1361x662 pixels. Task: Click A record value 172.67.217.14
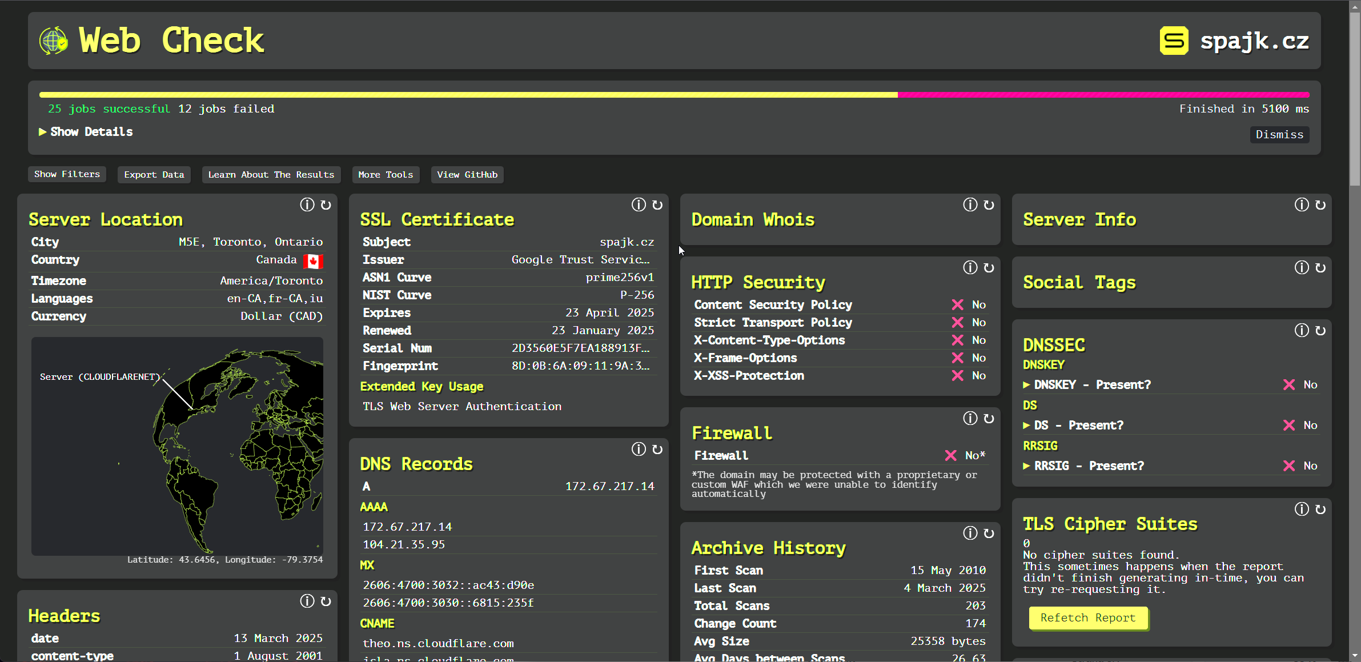[x=609, y=486]
